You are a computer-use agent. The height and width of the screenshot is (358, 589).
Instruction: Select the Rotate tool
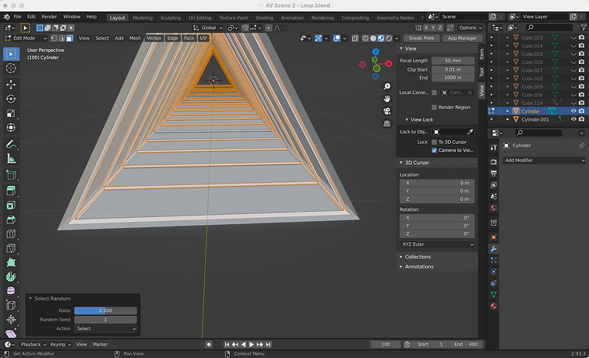click(x=11, y=99)
